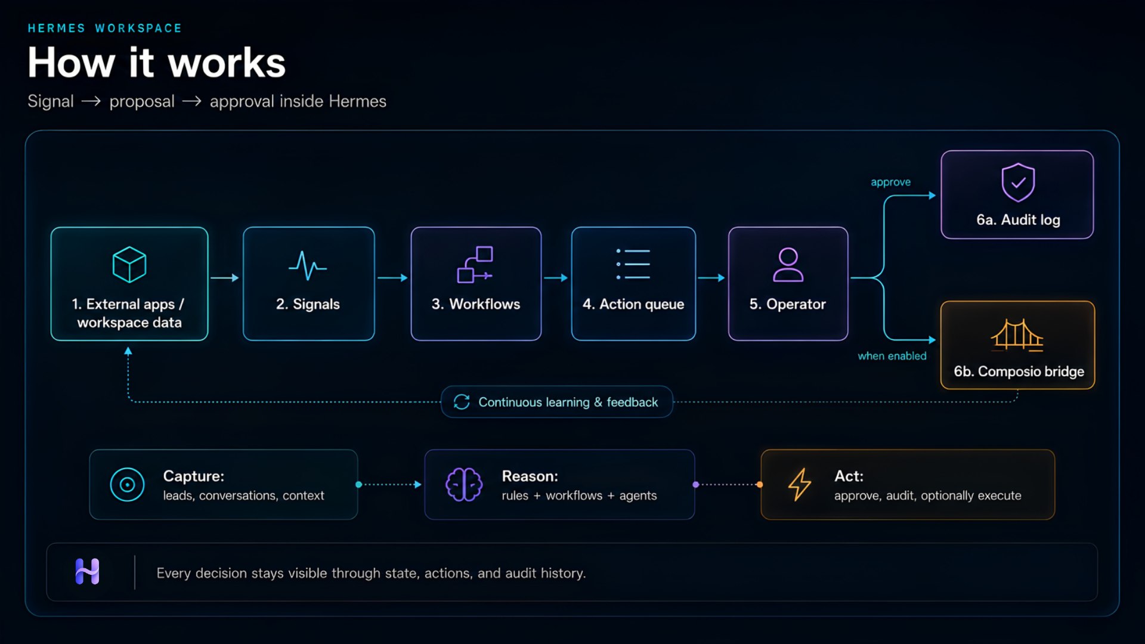Click the cube icon in External apps card

click(x=129, y=265)
